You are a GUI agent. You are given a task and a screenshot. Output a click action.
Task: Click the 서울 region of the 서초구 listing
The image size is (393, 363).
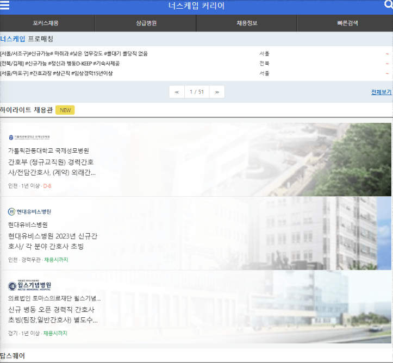[x=264, y=53]
